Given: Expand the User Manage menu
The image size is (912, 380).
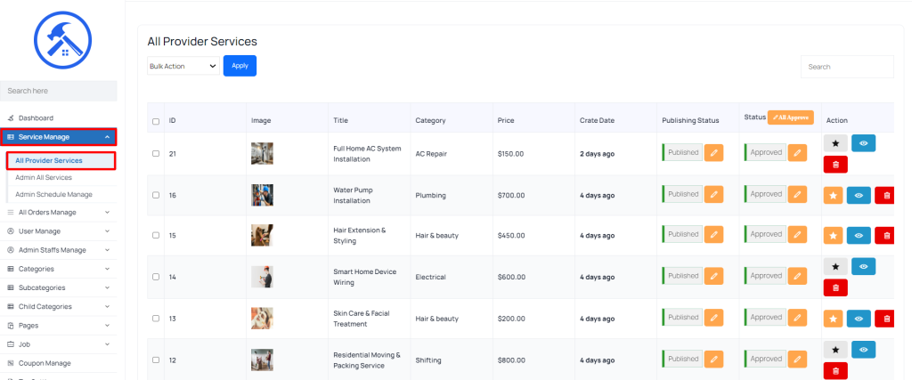Looking at the screenshot, I should 58,231.
